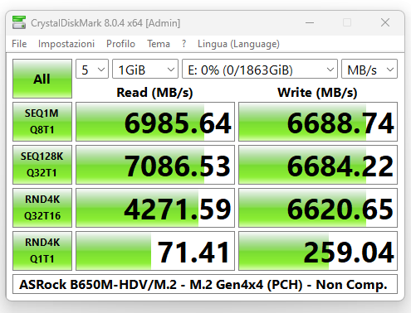The height and width of the screenshot is (313, 411).
Task: Click the SEQ1M read result 6985.64
Action: point(155,122)
